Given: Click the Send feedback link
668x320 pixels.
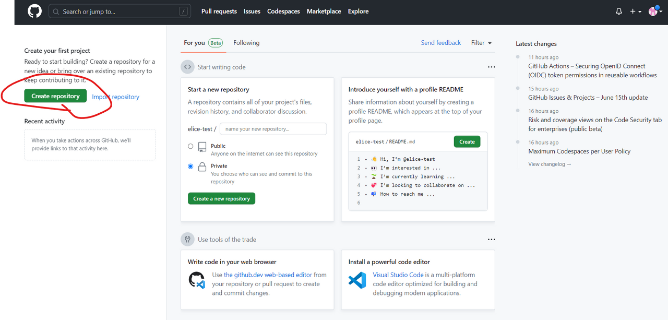Looking at the screenshot, I should [x=441, y=43].
